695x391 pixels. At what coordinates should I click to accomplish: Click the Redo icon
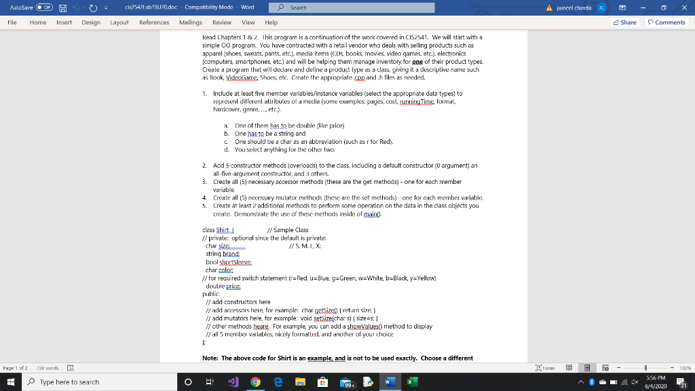[x=93, y=7]
